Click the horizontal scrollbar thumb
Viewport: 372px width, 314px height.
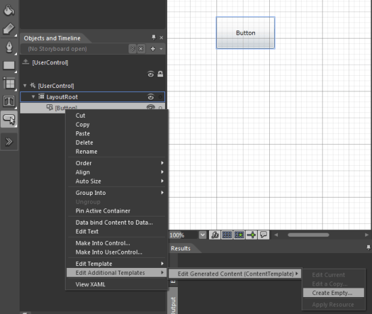(x=308, y=235)
